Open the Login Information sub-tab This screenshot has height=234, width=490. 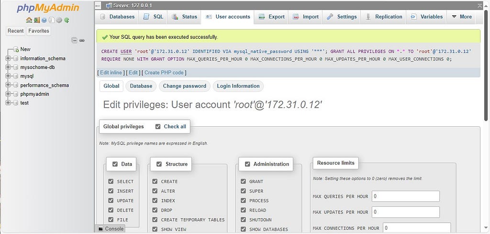click(238, 86)
